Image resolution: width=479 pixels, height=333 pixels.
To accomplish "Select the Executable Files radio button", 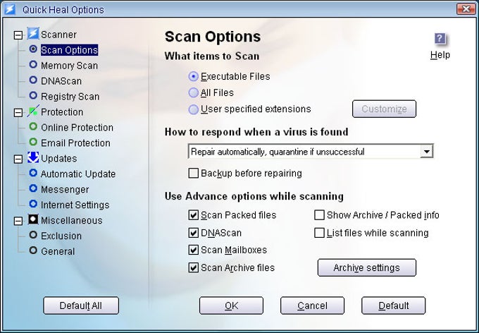I will point(194,76).
